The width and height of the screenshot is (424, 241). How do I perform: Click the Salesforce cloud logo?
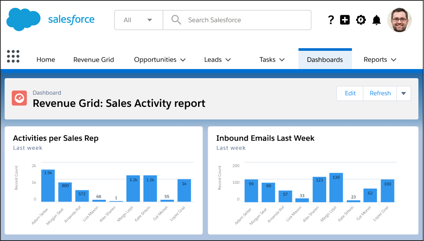(x=23, y=20)
